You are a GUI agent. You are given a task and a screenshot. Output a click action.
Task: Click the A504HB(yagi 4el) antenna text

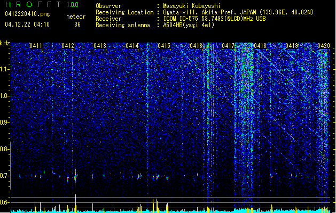click(x=189, y=25)
